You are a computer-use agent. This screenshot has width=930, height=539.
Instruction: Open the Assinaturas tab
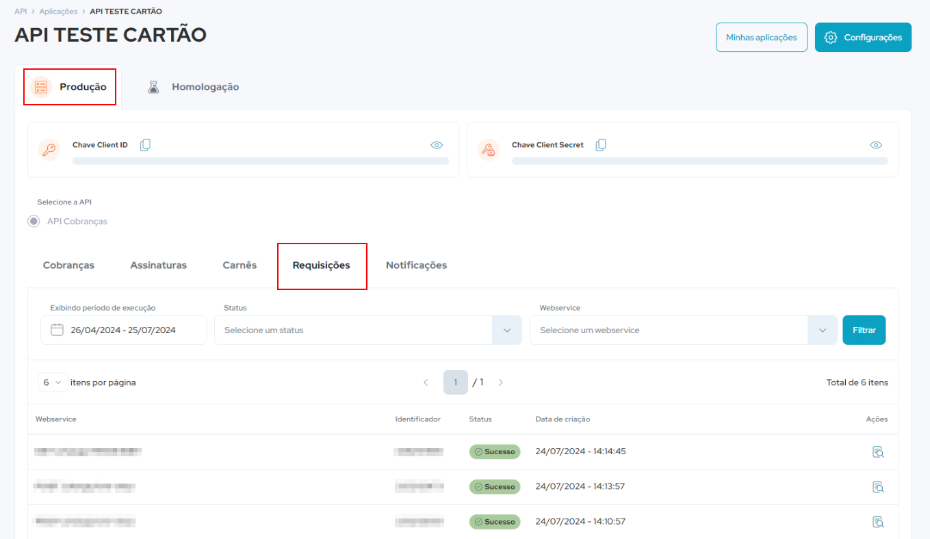(x=158, y=265)
